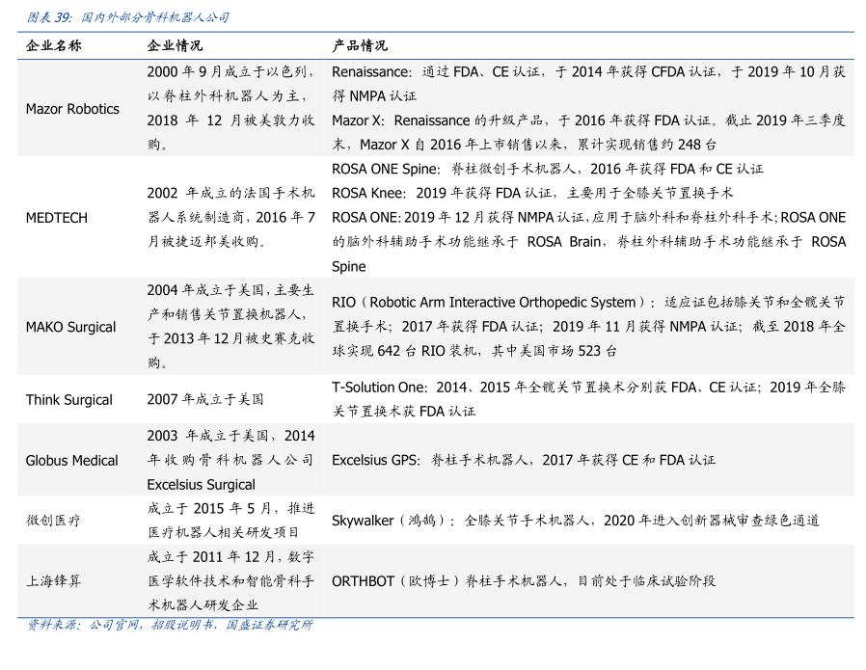Click the line starting 'Excelsius GPS: 脊柱手术机器人'
Screen dimensions: 866x670
pos(524,460)
